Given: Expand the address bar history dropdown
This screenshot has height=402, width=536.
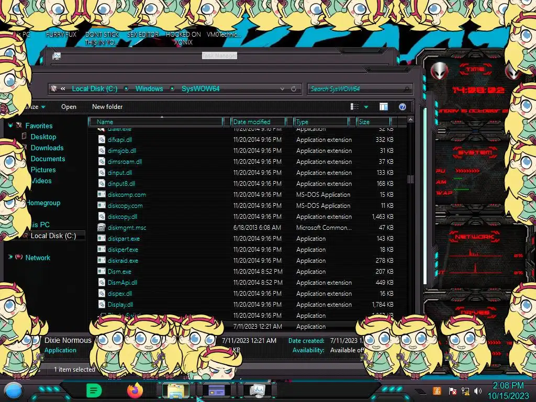Looking at the screenshot, I should (x=282, y=89).
